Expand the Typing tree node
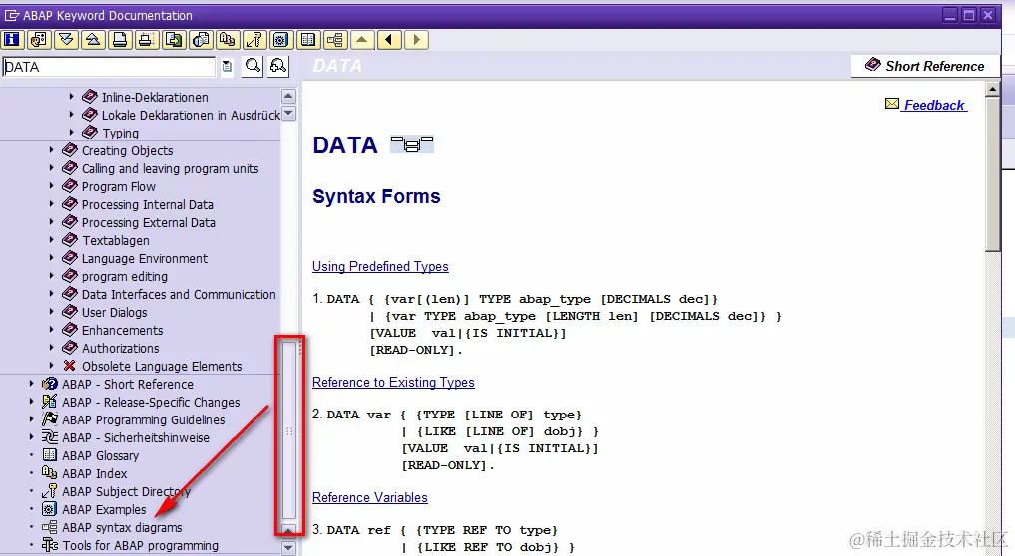This screenshot has width=1015, height=556. [x=71, y=132]
